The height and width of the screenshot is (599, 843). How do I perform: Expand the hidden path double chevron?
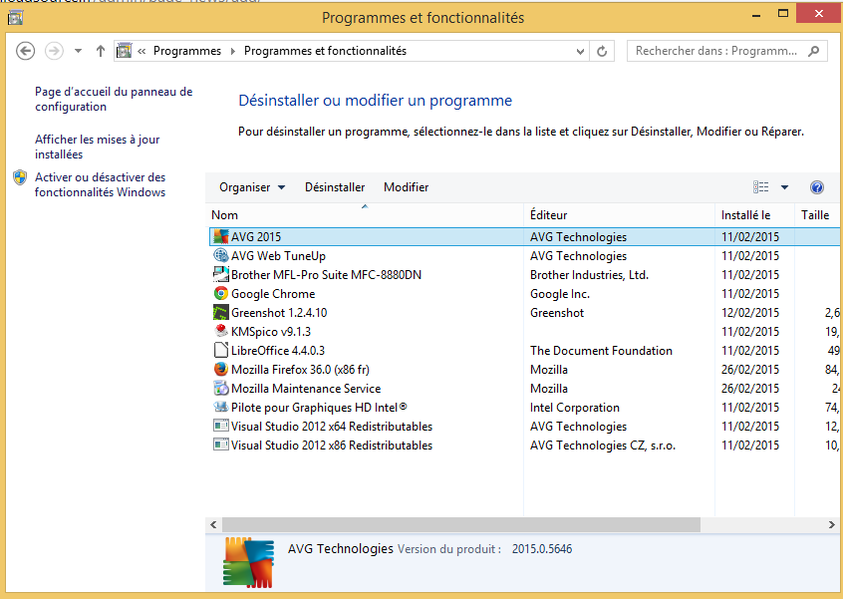(x=141, y=51)
